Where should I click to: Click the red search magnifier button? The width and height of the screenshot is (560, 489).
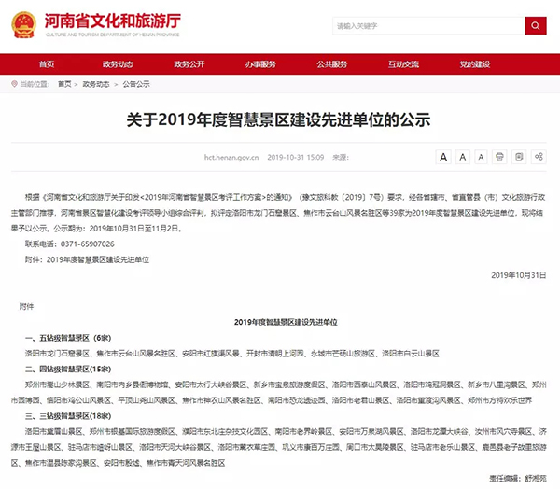point(535,26)
